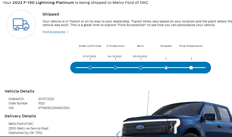Click the Built step label
Viewport: 232px width, 137px height.
pyautogui.click(x=140, y=46)
